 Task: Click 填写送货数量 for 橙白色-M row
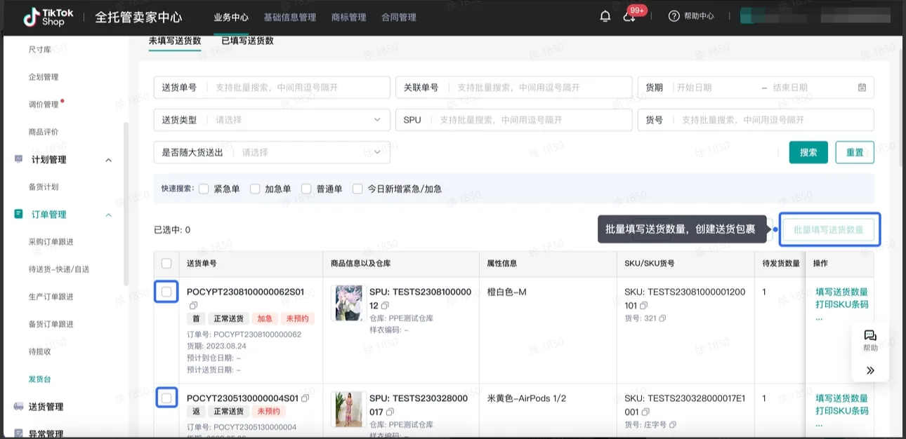(841, 292)
